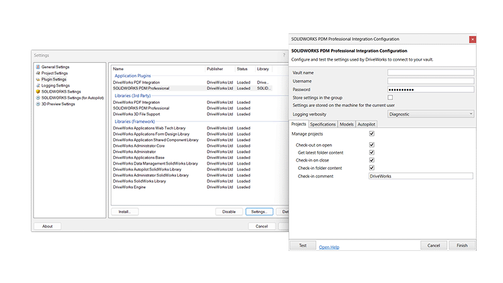Open the Open Help link
The height and width of the screenshot is (283, 503).
click(329, 247)
